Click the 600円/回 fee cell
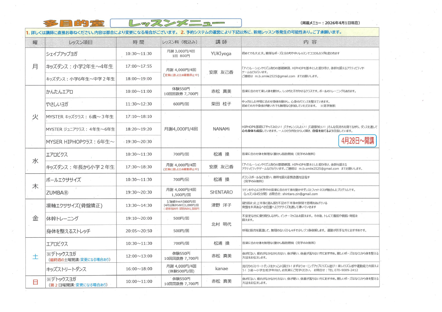 point(181,104)
